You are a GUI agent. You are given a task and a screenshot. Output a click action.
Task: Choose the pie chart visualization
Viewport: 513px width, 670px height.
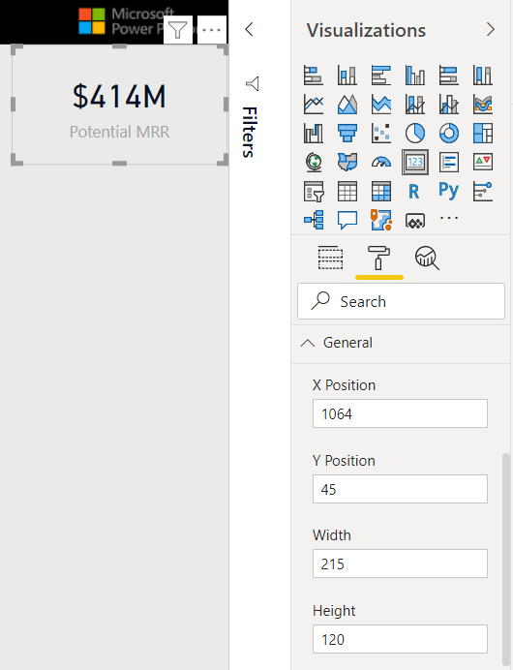415,134
